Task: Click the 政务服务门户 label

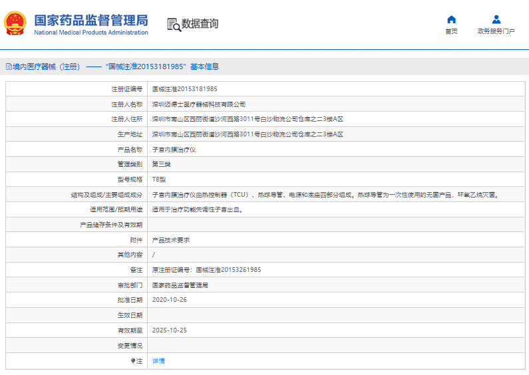Action: pyautogui.click(x=496, y=31)
